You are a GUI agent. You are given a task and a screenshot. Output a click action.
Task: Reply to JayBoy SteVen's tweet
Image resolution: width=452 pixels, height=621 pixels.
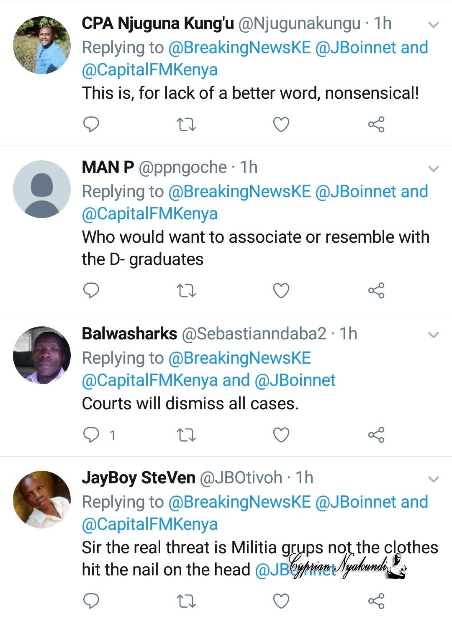[x=91, y=601]
